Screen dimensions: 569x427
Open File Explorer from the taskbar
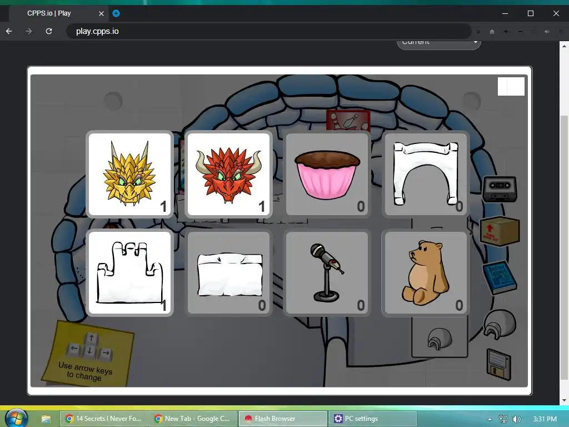46,419
